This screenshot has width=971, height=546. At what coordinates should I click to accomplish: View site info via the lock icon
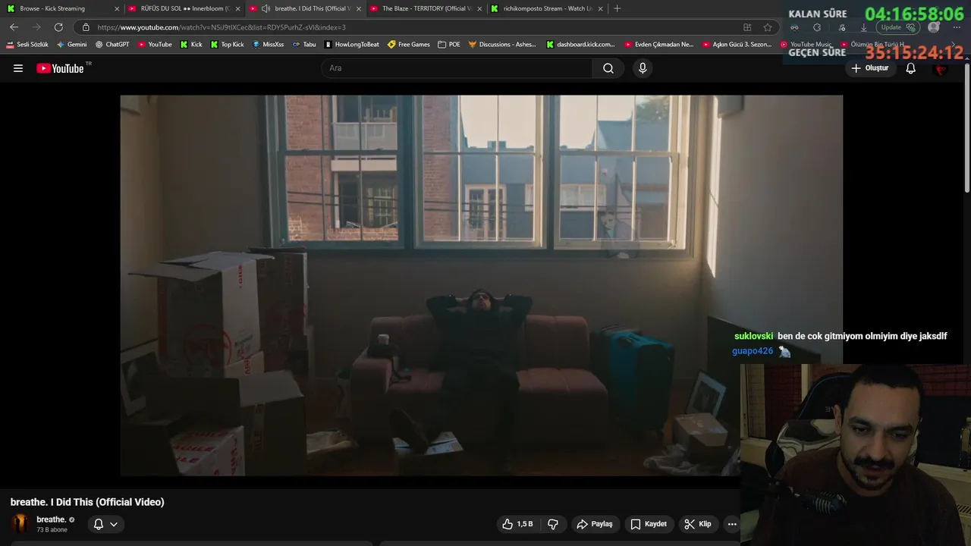[86, 27]
